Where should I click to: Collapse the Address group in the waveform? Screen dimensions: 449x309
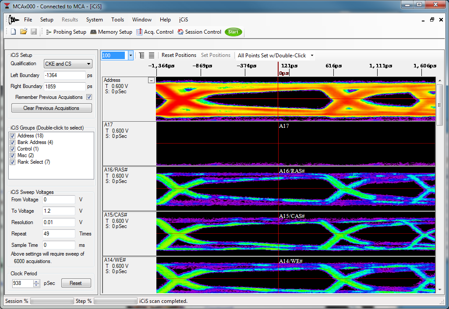(x=151, y=80)
